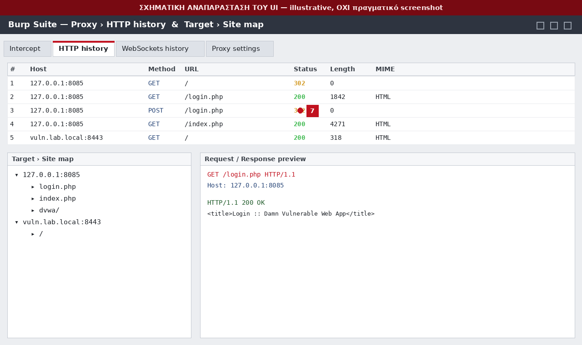Click the rightmost window control square
Image resolution: width=582 pixels, height=345 pixels.
[x=567, y=25]
